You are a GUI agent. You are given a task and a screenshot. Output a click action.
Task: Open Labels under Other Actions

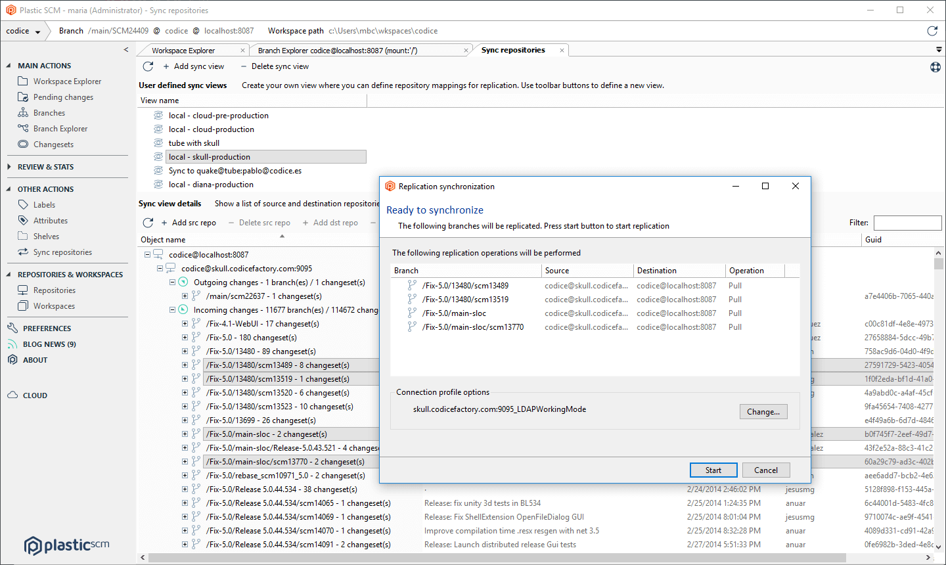[44, 205]
